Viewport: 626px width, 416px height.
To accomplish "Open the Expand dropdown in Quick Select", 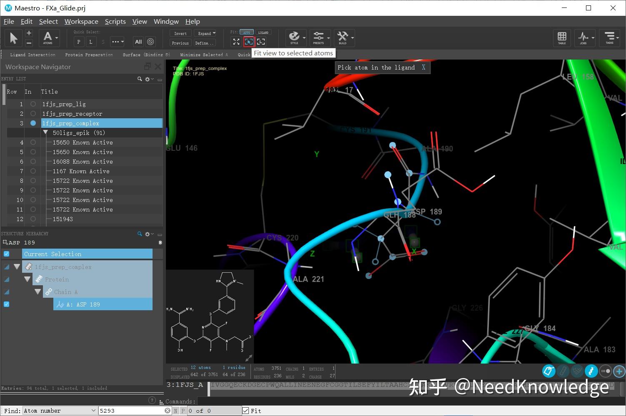I will (206, 33).
